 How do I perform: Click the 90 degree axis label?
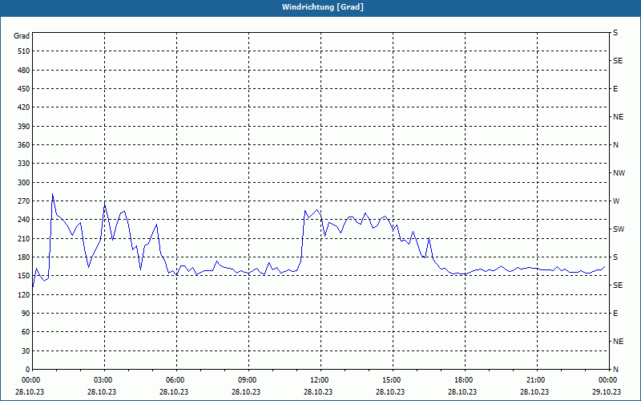tap(26, 313)
